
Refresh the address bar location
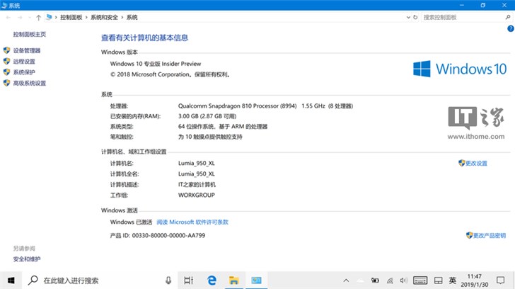pos(415,18)
